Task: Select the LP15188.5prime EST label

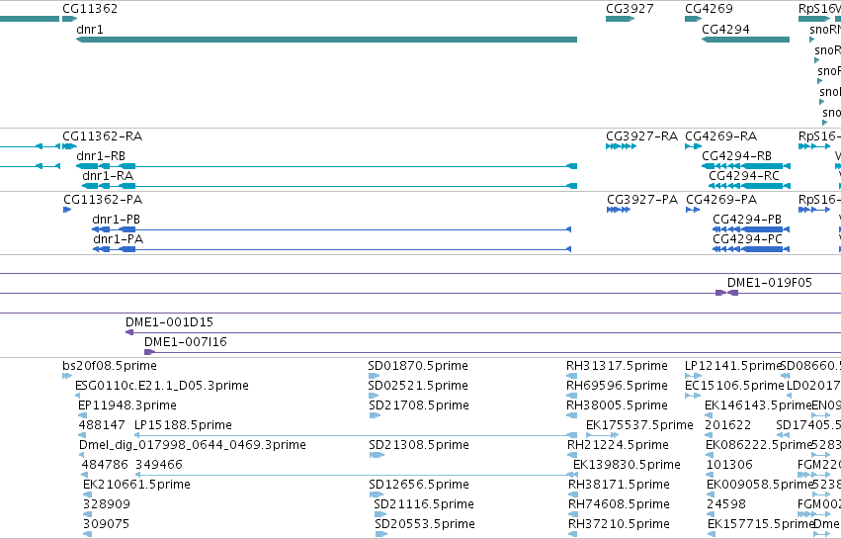Action: click(184, 425)
